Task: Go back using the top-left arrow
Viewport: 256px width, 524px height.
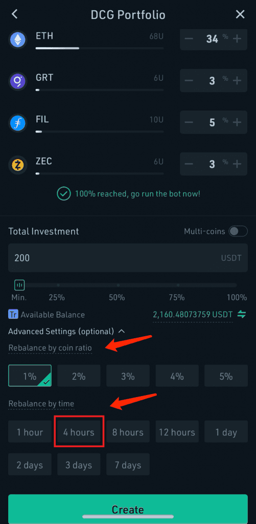Action: 14,14
